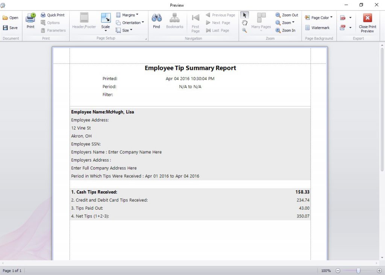
Task: Click the Zoom In icon
Action: [278, 30]
